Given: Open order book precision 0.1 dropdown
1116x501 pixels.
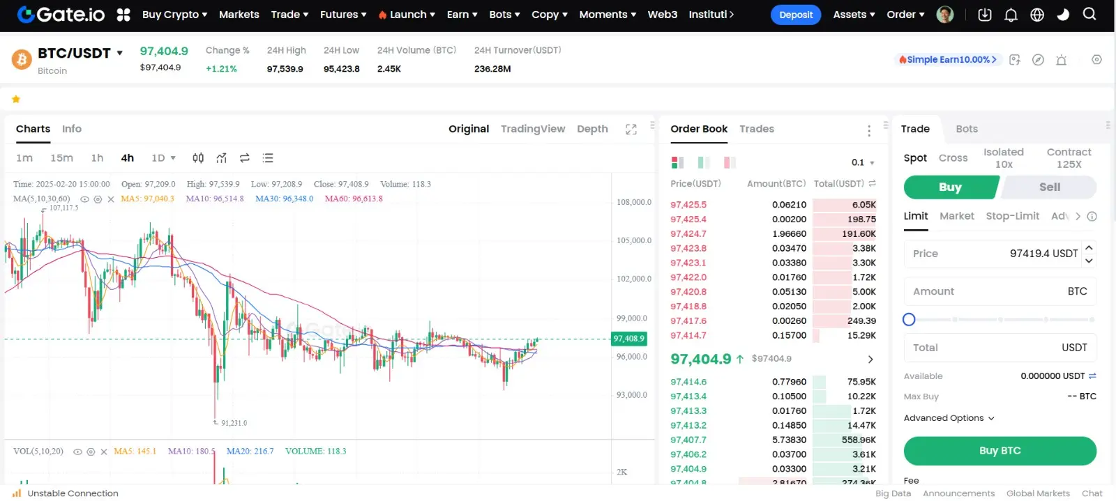Looking at the screenshot, I should (x=863, y=162).
